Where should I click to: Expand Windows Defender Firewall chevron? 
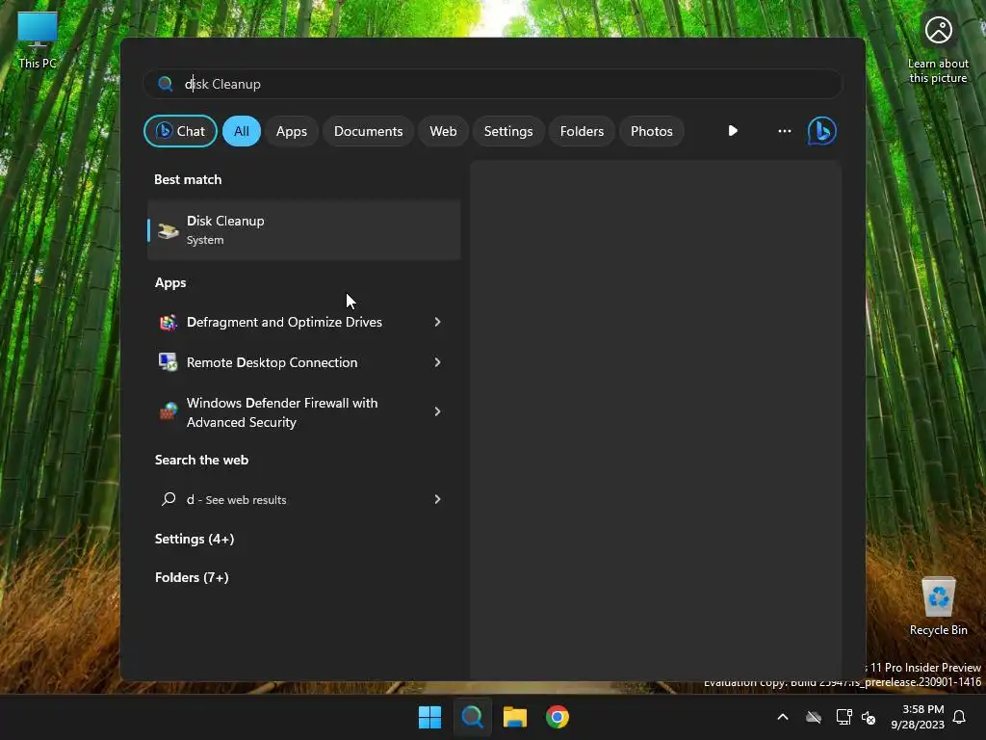437,411
